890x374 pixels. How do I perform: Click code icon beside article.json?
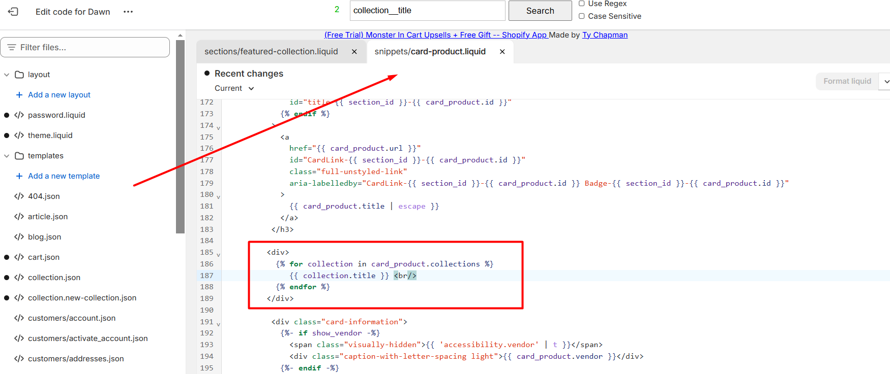[19, 217]
